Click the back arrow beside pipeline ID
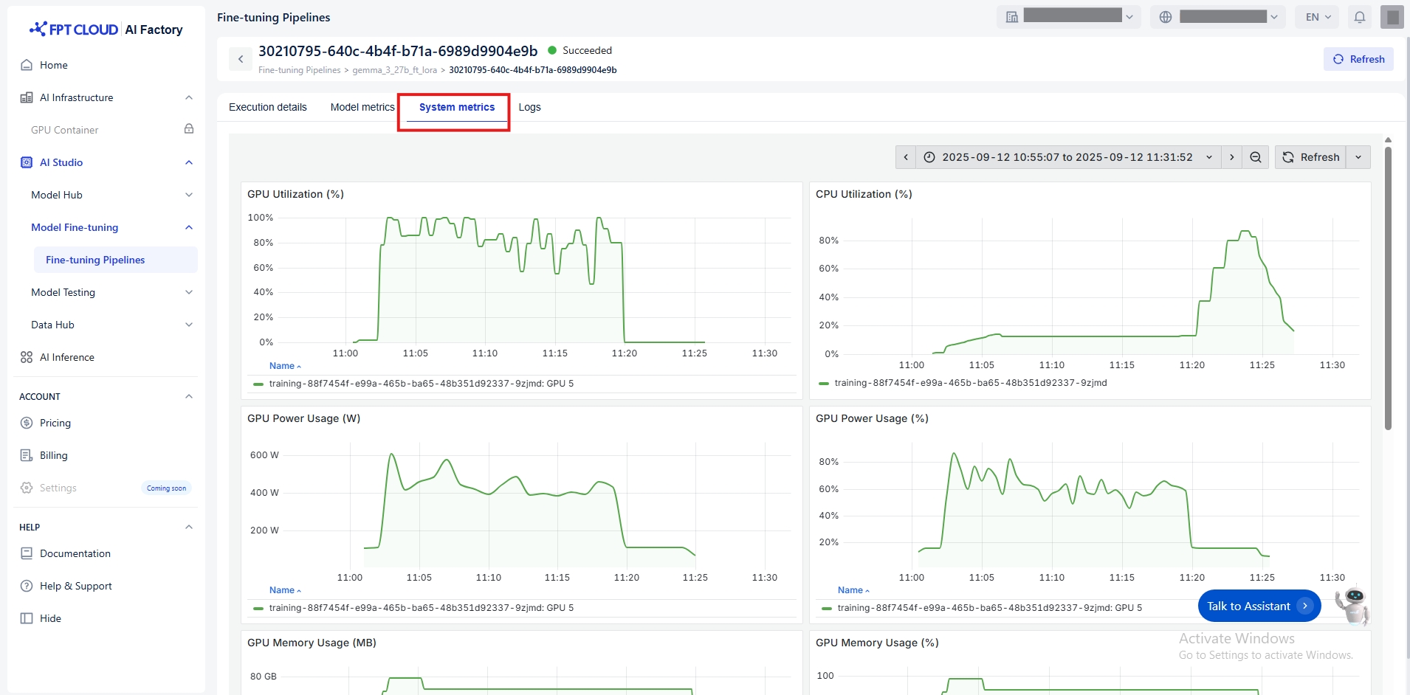 (x=241, y=59)
